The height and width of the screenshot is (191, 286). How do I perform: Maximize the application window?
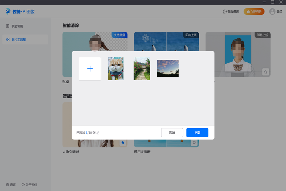(272, 3)
